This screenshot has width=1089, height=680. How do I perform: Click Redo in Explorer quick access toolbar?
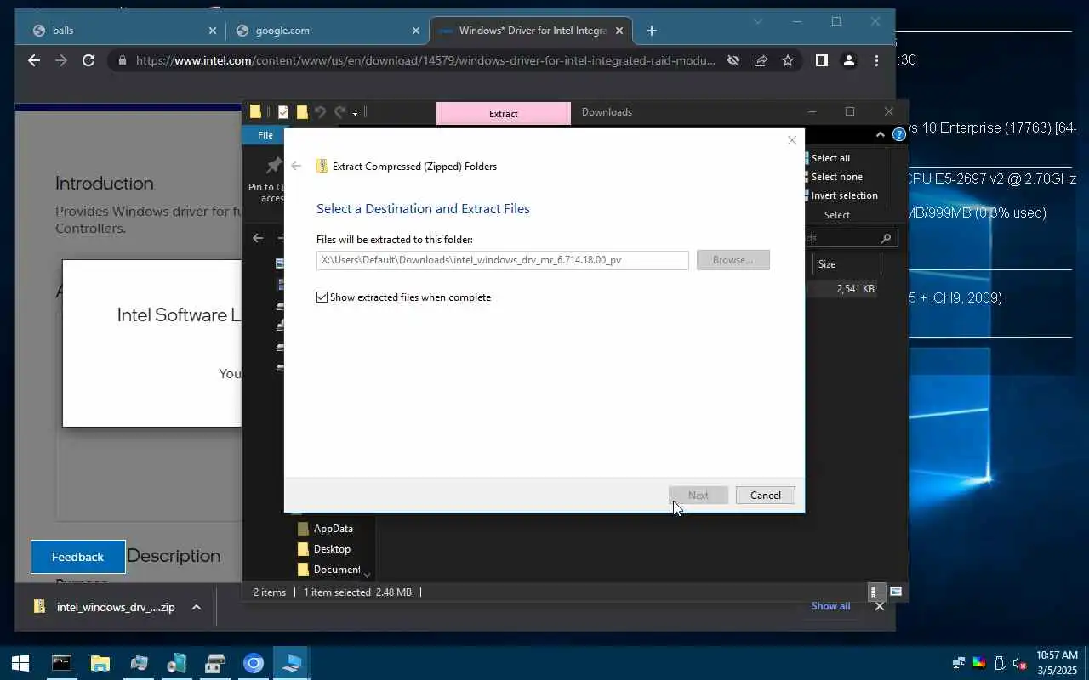pos(339,112)
